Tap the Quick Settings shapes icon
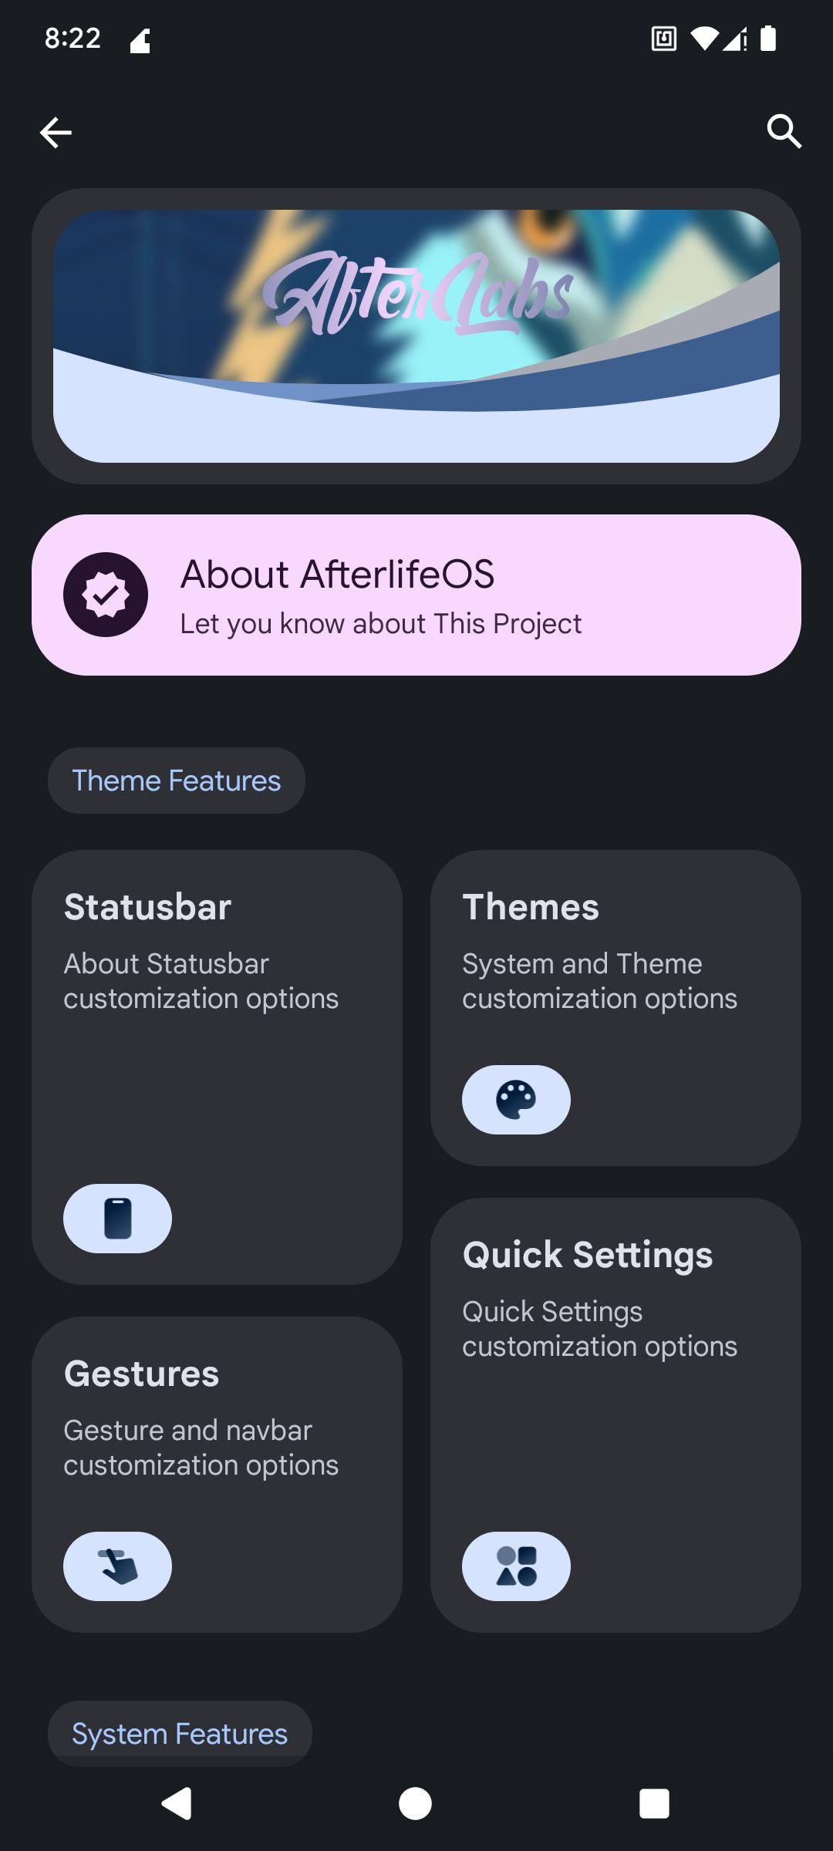Screen dimensions: 833x1851 [516, 1566]
